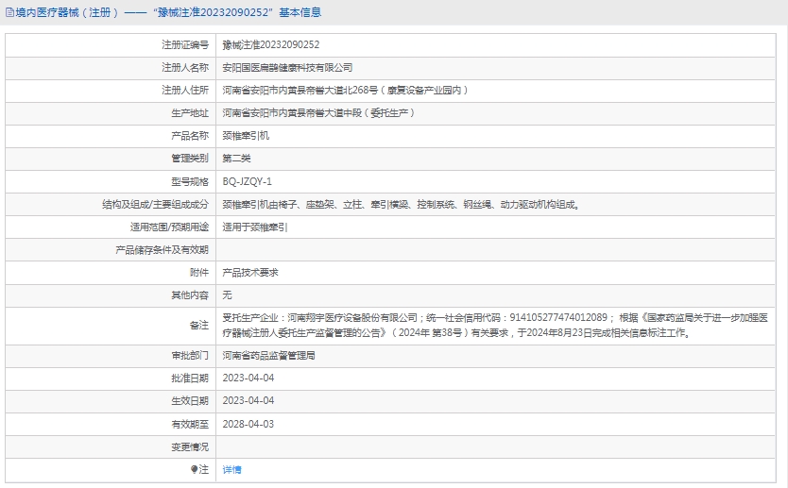The image size is (788, 488).
Task: Click the 批准日期 date value
Action: (248, 379)
